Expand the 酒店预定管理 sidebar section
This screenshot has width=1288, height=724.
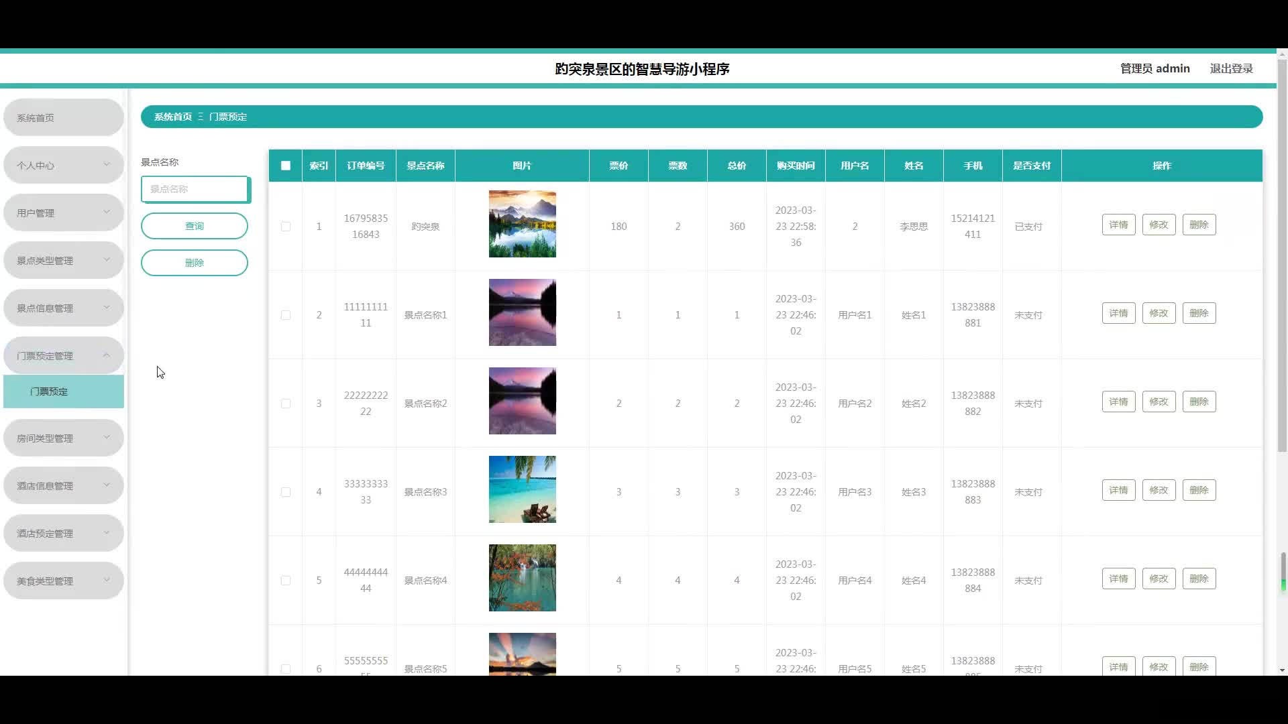(x=63, y=532)
